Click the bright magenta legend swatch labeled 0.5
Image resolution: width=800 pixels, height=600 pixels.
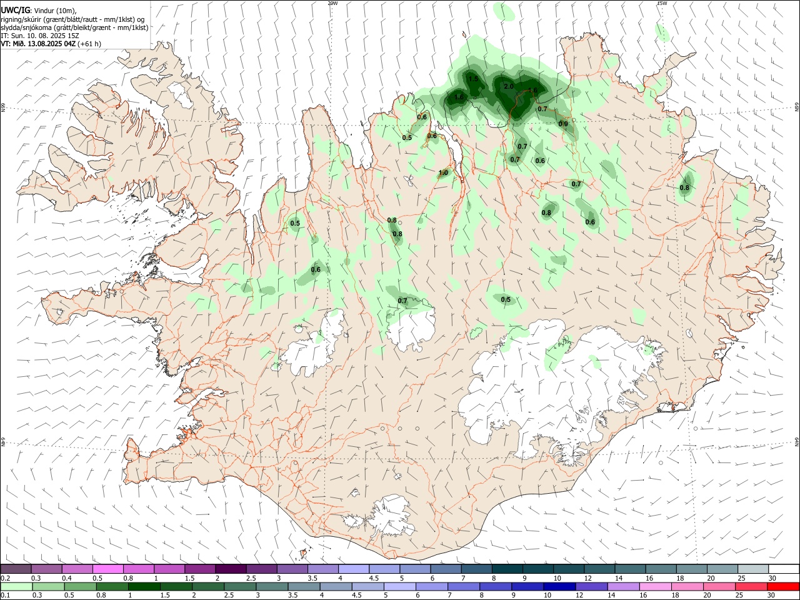coord(108,569)
